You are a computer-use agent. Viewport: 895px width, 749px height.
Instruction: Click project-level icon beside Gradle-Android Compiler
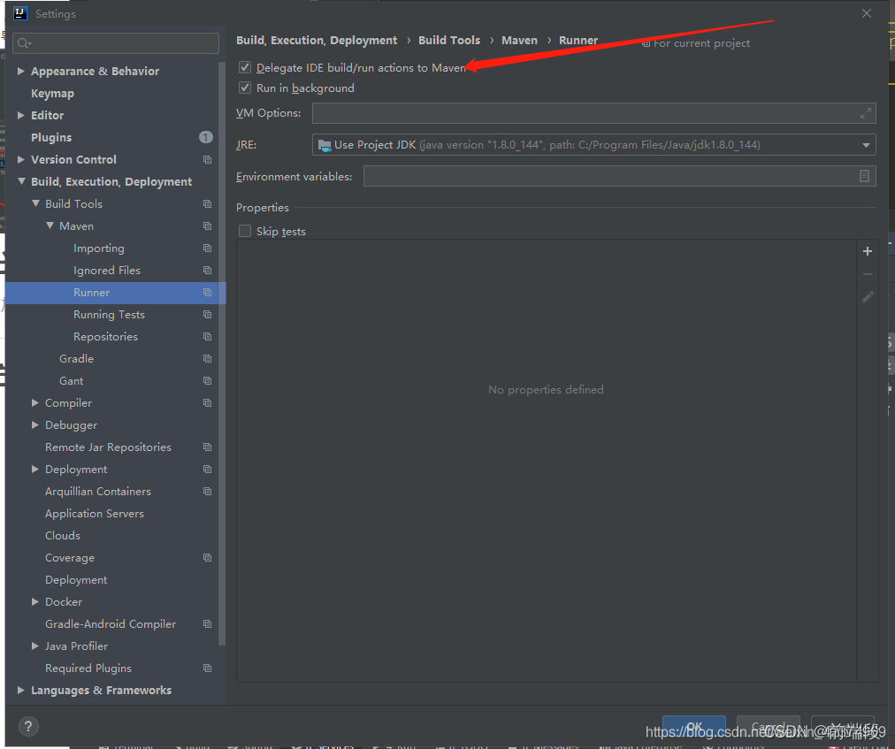click(207, 624)
